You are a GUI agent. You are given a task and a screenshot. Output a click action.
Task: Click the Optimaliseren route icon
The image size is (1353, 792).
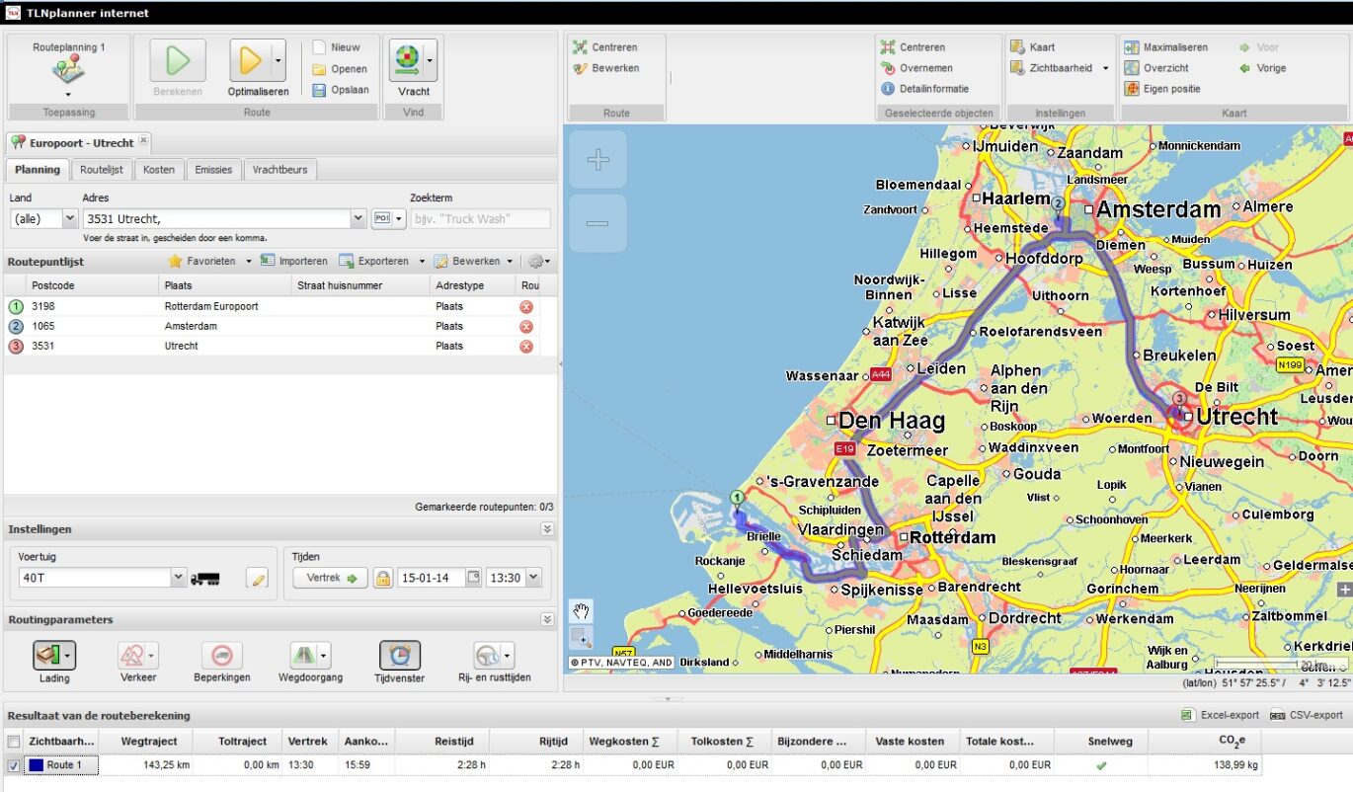(250, 61)
